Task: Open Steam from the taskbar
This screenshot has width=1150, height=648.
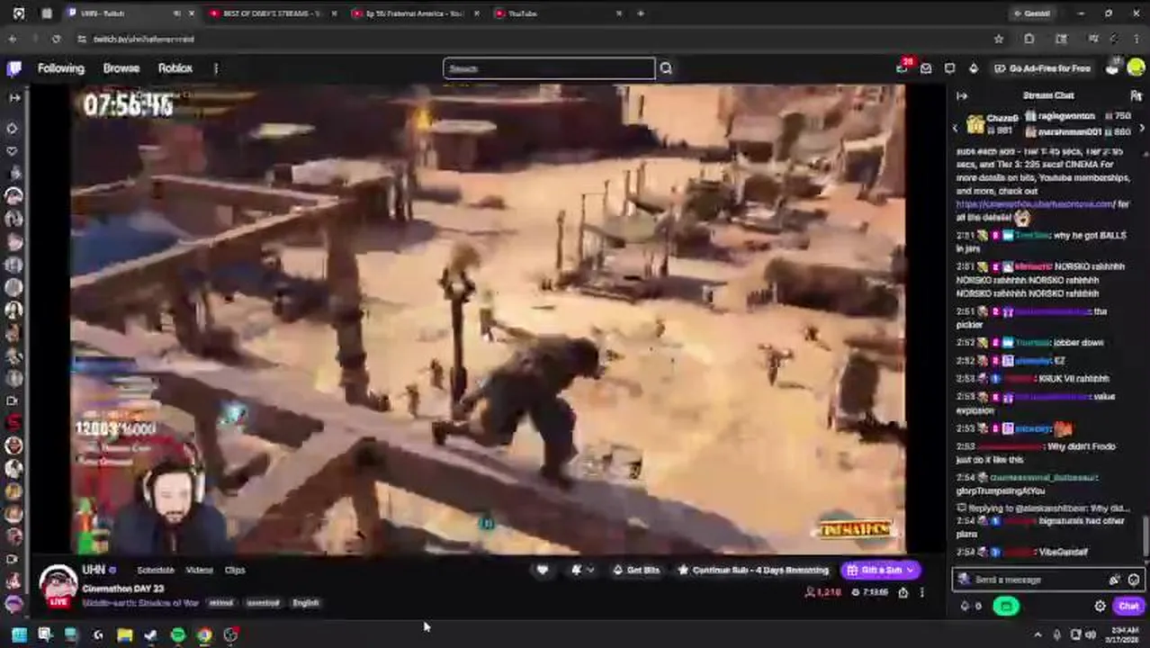Action: 150,635
